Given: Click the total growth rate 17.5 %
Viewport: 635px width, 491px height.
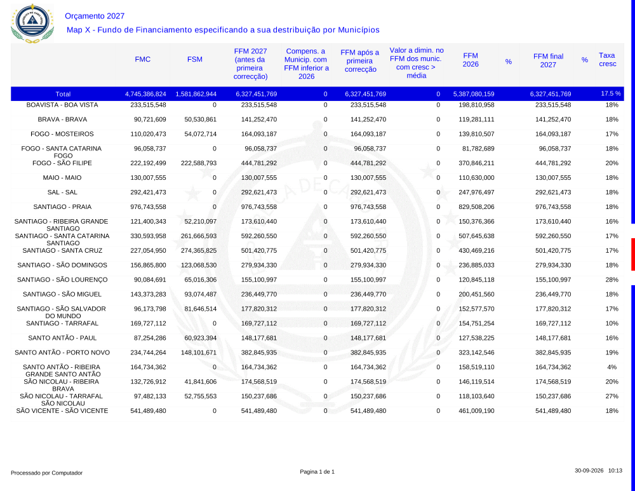Looking at the screenshot, I should pyautogui.click(x=611, y=93).
